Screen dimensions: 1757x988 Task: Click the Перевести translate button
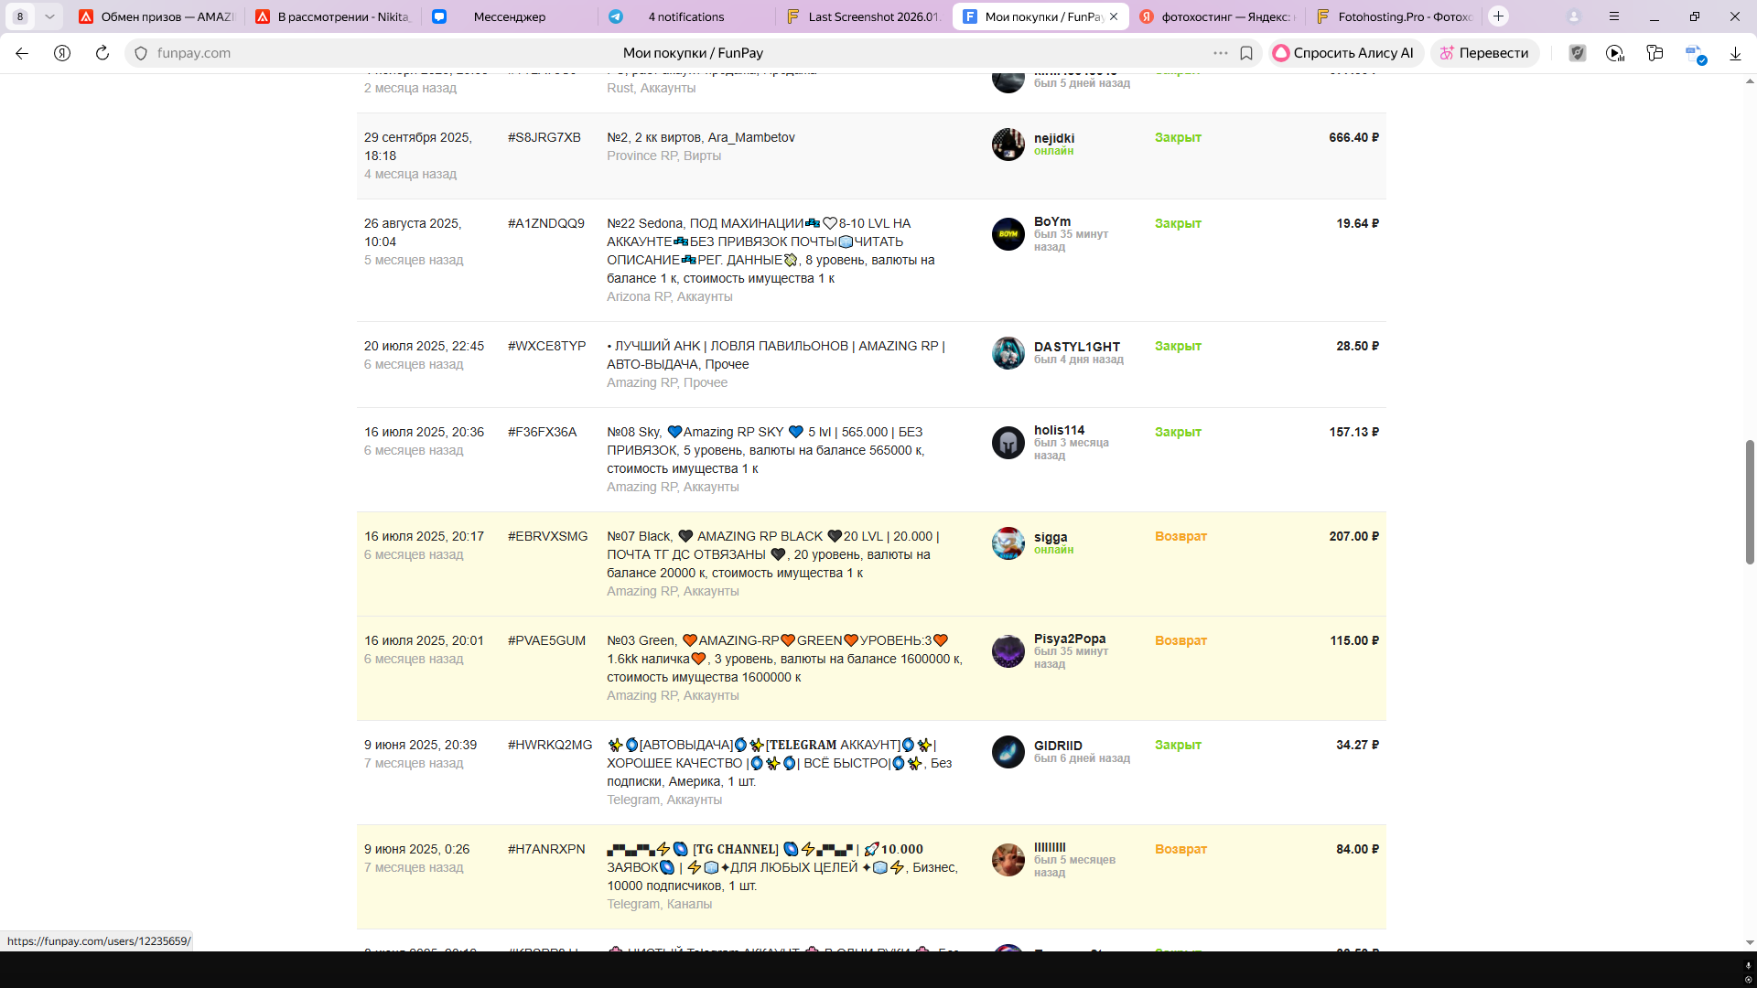[1484, 53]
